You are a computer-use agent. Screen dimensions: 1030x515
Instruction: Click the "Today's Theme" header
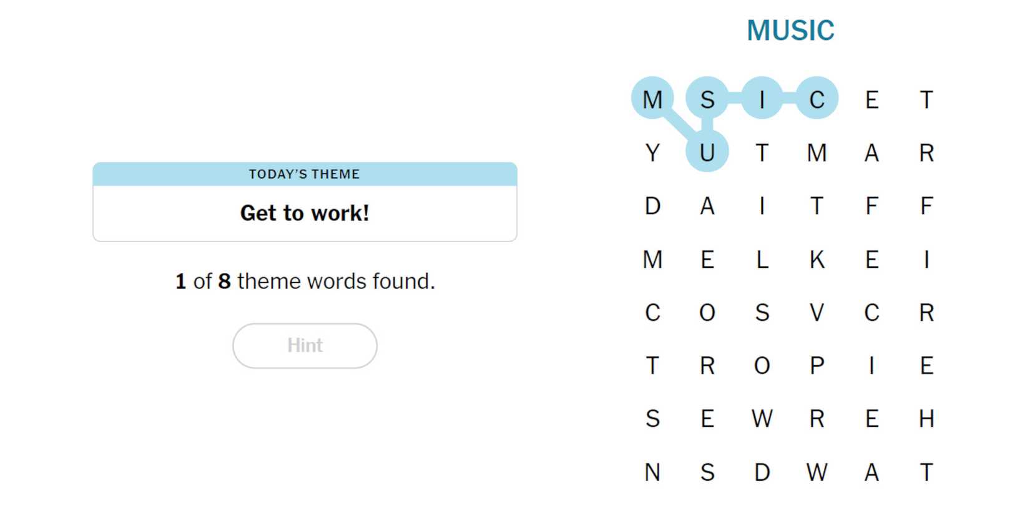[305, 174]
